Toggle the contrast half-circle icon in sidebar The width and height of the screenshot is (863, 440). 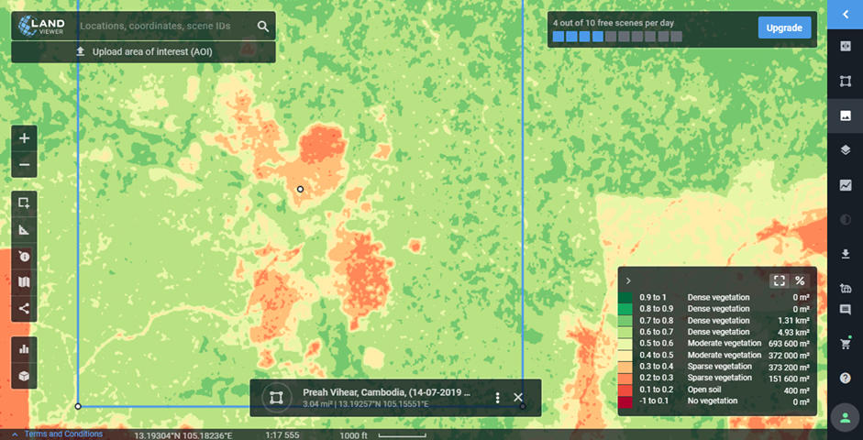tap(845, 220)
